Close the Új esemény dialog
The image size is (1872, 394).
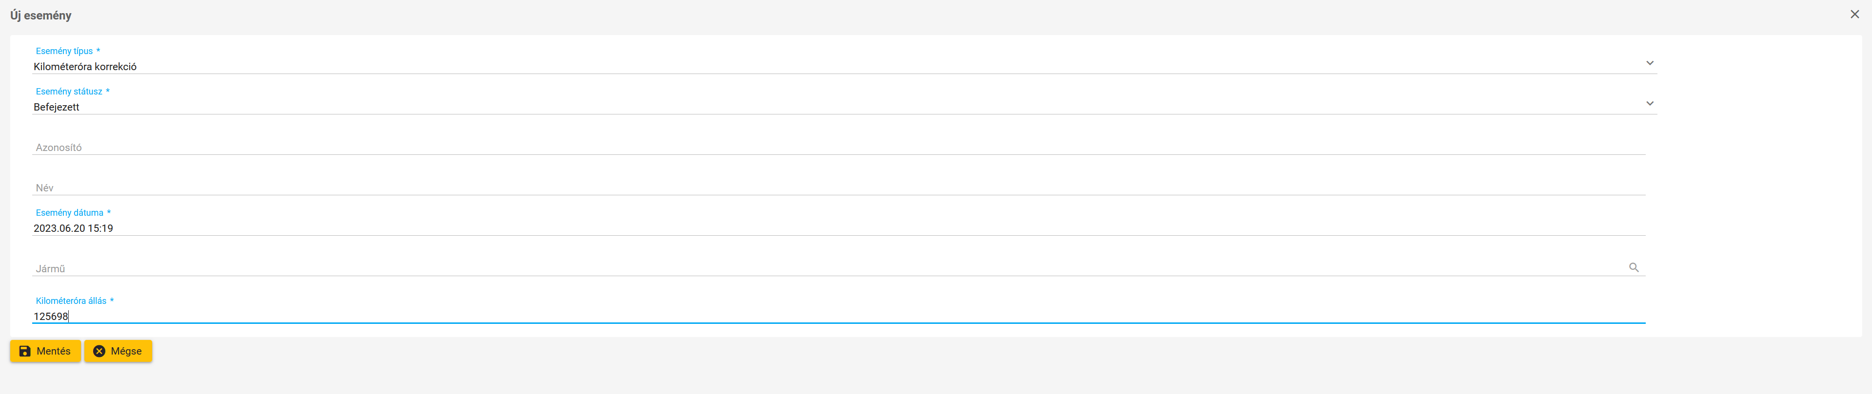(x=1854, y=15)
